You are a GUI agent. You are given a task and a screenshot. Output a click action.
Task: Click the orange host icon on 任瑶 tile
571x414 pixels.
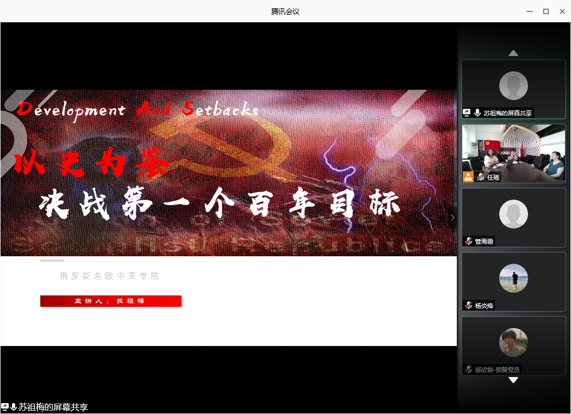pos(468,177)
